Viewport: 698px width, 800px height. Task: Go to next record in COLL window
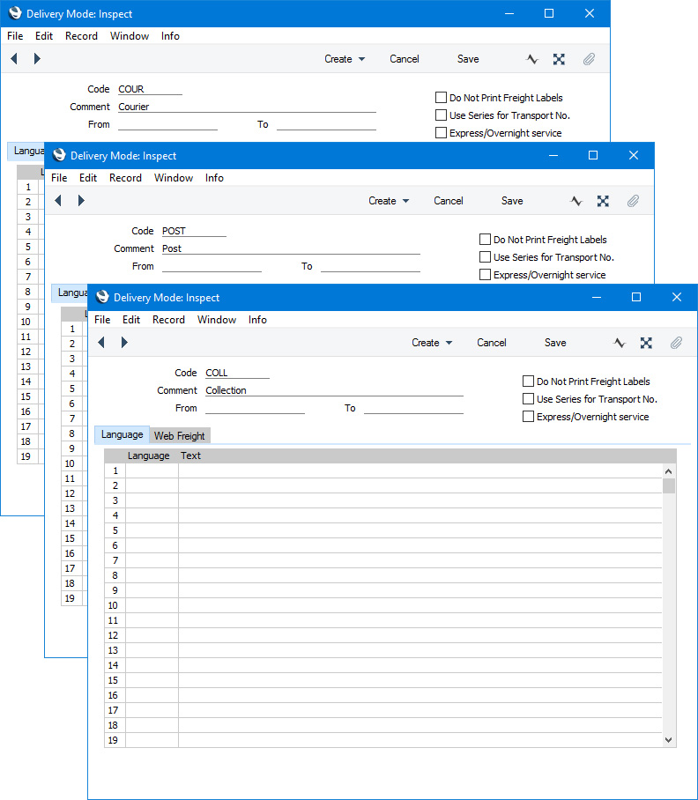(124, 343)
